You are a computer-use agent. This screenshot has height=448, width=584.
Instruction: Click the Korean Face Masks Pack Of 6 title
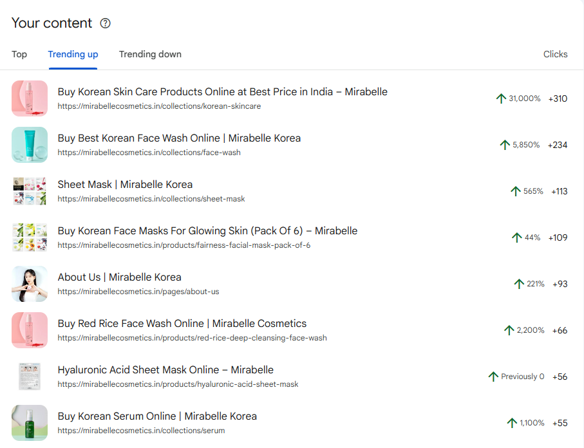207,230
